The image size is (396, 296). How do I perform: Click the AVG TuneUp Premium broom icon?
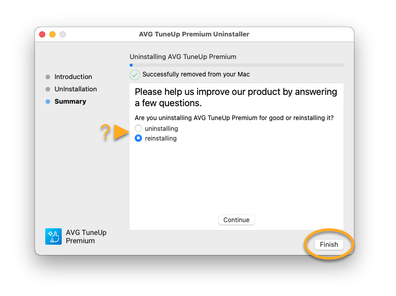point(53,236)
